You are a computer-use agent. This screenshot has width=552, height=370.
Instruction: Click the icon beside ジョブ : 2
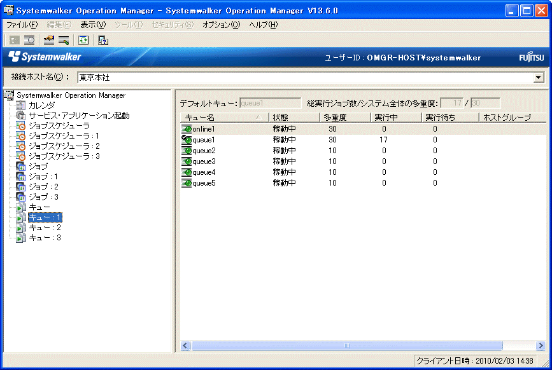(x=21, y=186)
